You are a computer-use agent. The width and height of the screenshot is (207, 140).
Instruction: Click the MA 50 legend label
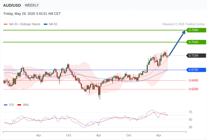click(x=53, y=24)
